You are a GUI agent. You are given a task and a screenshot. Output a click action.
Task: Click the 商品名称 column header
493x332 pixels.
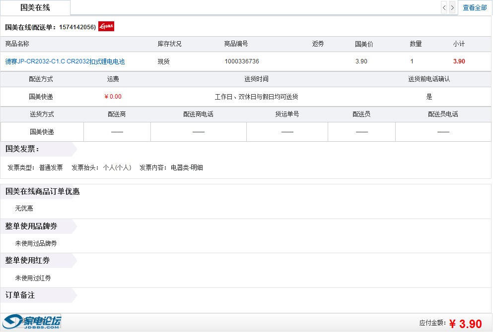17,44
